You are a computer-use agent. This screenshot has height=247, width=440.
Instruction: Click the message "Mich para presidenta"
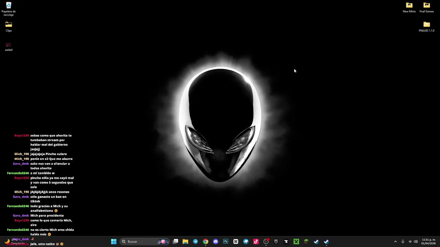[x=47, y=216]
